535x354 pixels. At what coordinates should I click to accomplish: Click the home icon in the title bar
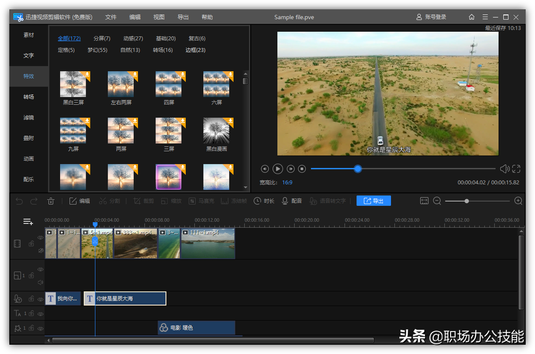(472, 17)
